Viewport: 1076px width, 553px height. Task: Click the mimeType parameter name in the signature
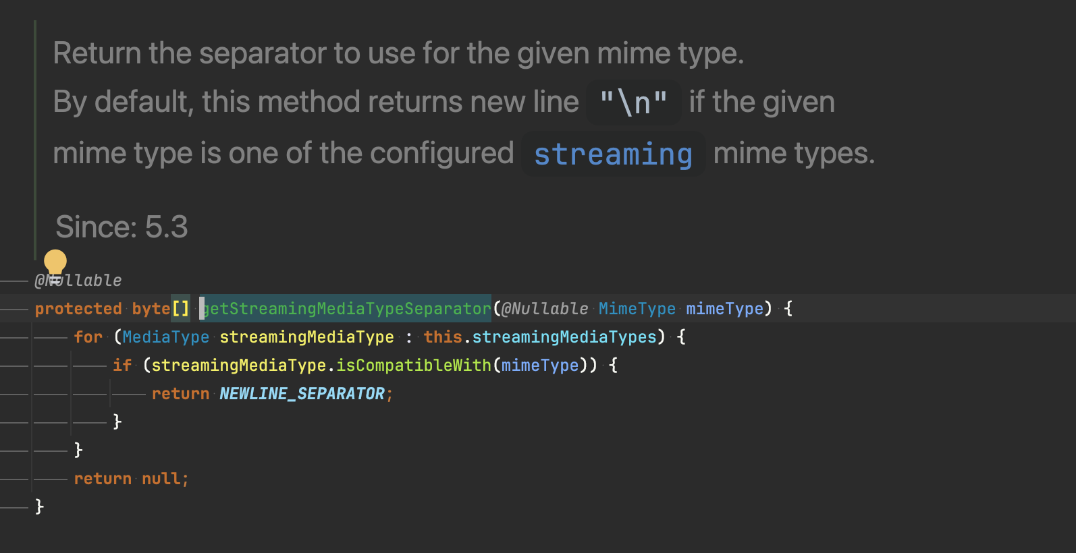pos(724,309)
